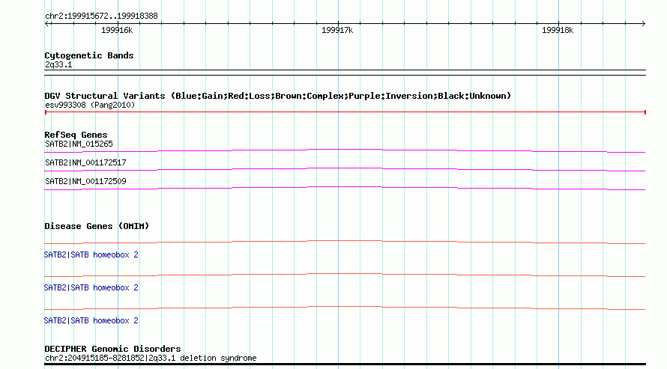Click the 199916k ruler tick label

point(117,30)
